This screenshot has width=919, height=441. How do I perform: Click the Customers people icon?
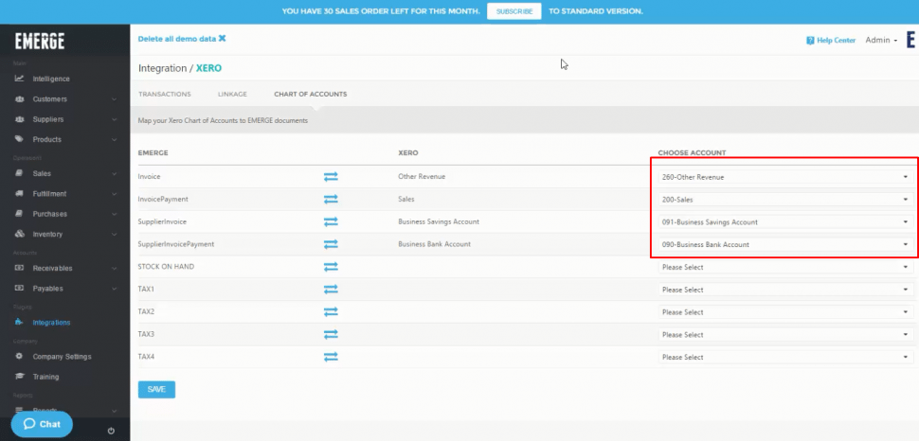point(19,99)
